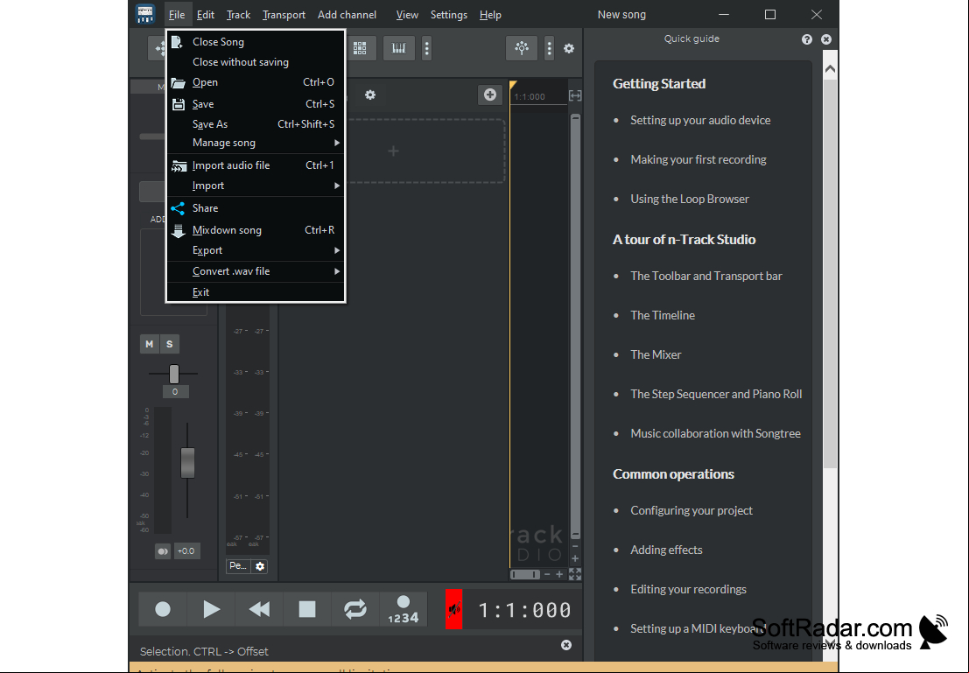Click the channel volume fader
Image resolution: width=969 pixels, height=673 pixels.
point(188,463)
